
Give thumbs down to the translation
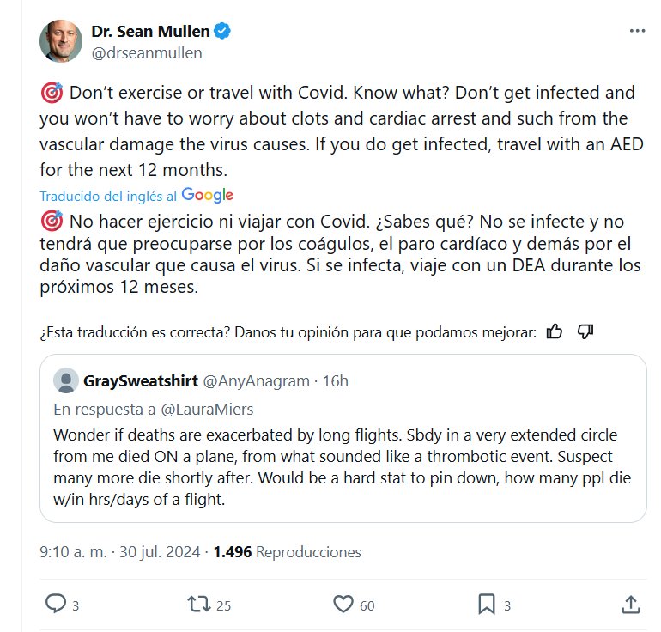tap(586, 331)
